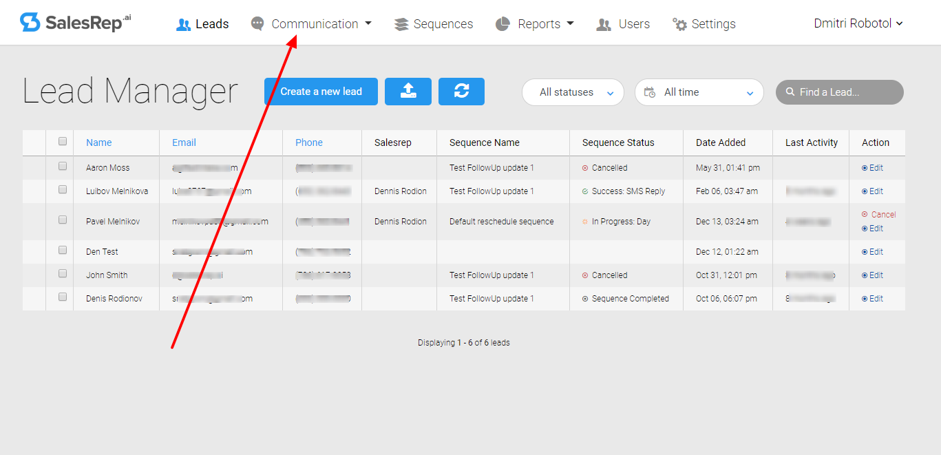Check the John Smith row checkbox

(63, 273)
